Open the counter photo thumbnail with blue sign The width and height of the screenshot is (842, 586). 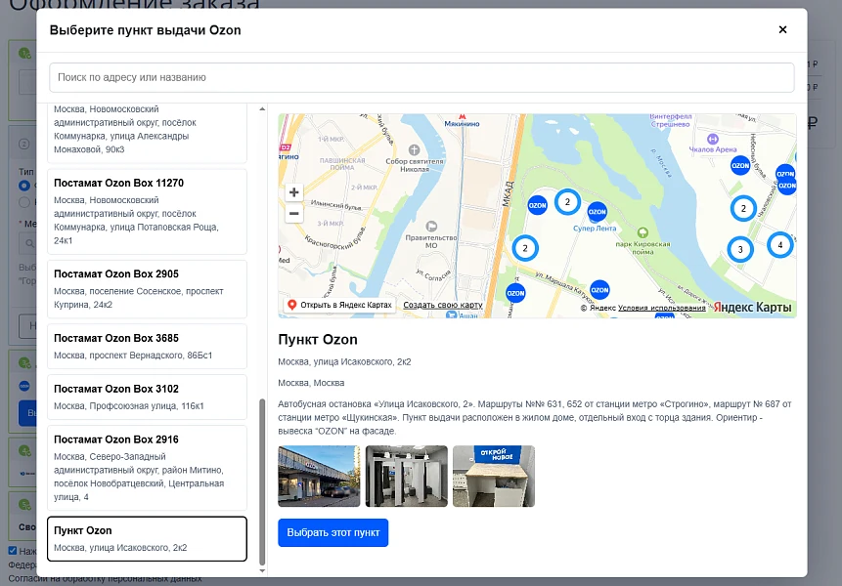tap(494, 476)
